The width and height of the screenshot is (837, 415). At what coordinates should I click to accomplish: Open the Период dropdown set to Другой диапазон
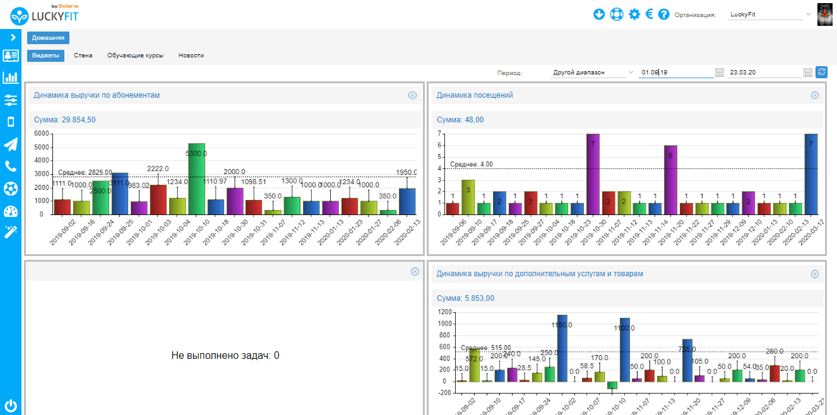click(593, 73)
